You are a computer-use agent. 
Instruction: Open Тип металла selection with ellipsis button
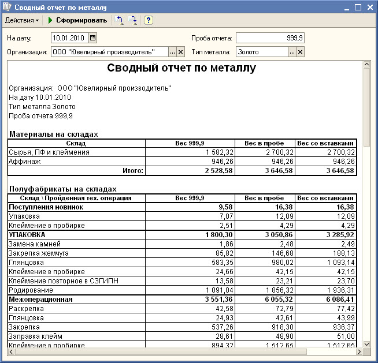click(x=292, y=52)
